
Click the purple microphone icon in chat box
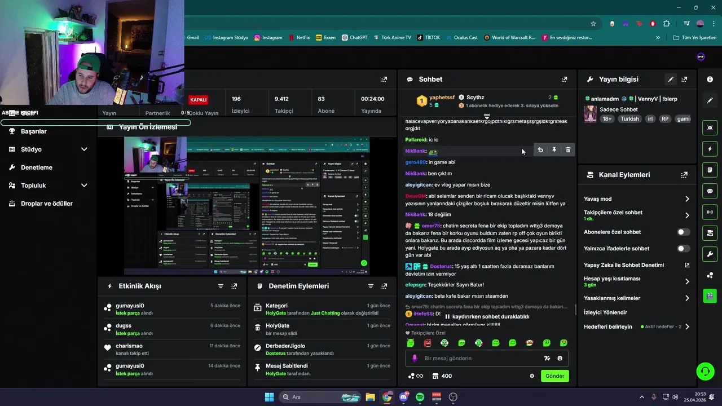[415, 358]
